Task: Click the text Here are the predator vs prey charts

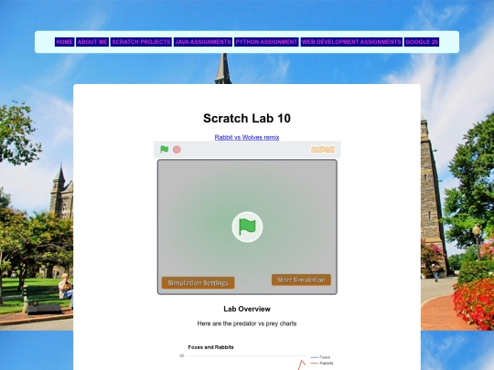Action: click(x=247, y=323)
